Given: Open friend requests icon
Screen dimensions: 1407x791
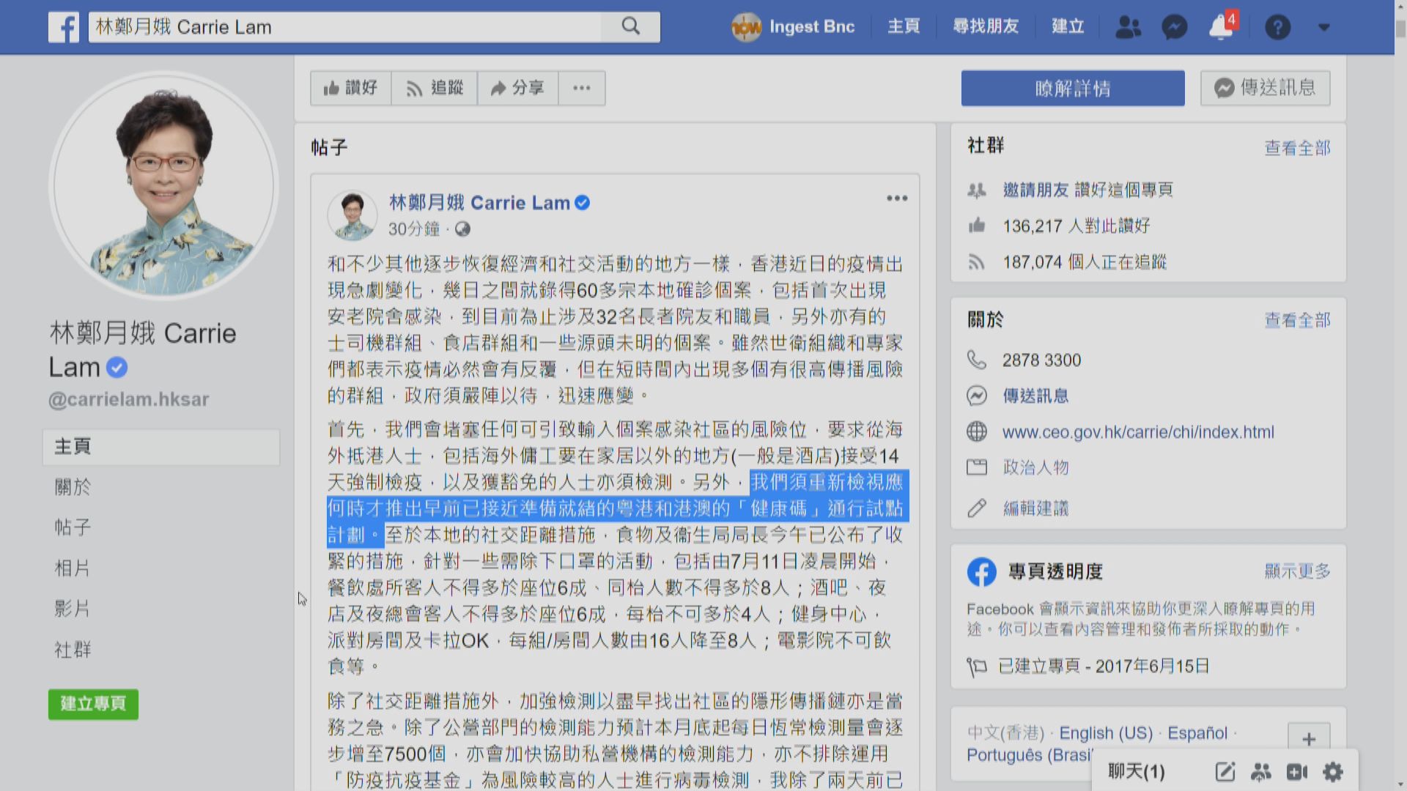Looking at the screenshot, I should click(x=1128, y=27).
